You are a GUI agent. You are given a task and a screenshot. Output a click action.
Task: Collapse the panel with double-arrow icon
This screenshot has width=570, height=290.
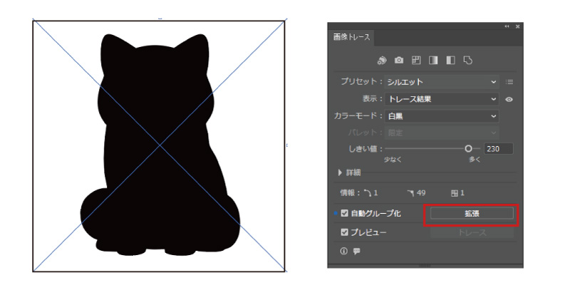507,26
